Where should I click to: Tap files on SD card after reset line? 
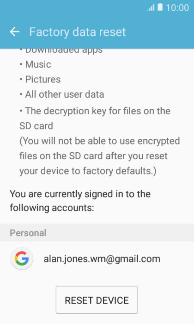(x=93, y=156)
